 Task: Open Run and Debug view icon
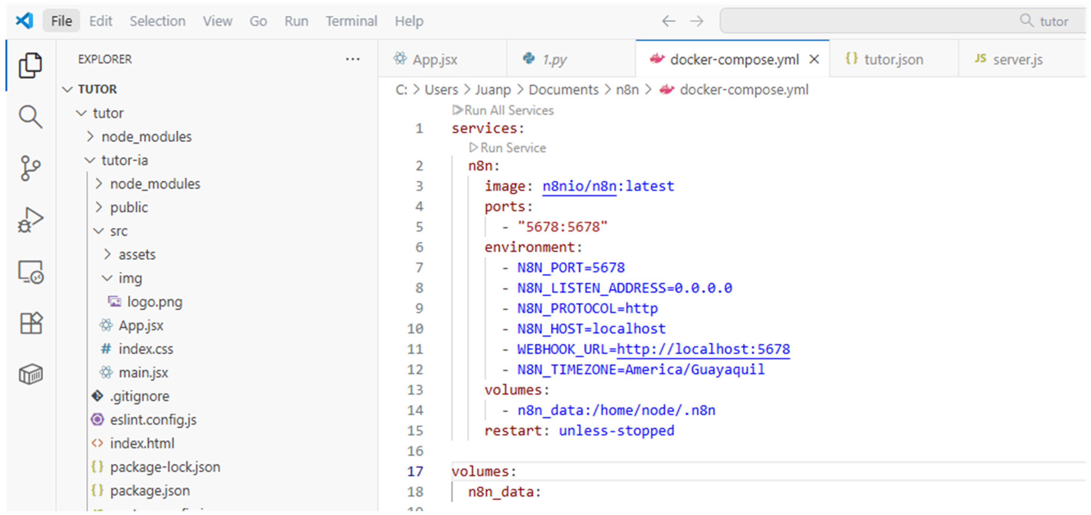30,219
